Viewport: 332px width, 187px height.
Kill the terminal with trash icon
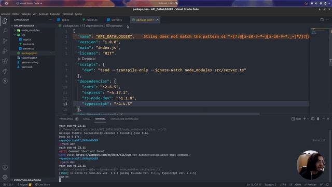click(x=318, y=119)
